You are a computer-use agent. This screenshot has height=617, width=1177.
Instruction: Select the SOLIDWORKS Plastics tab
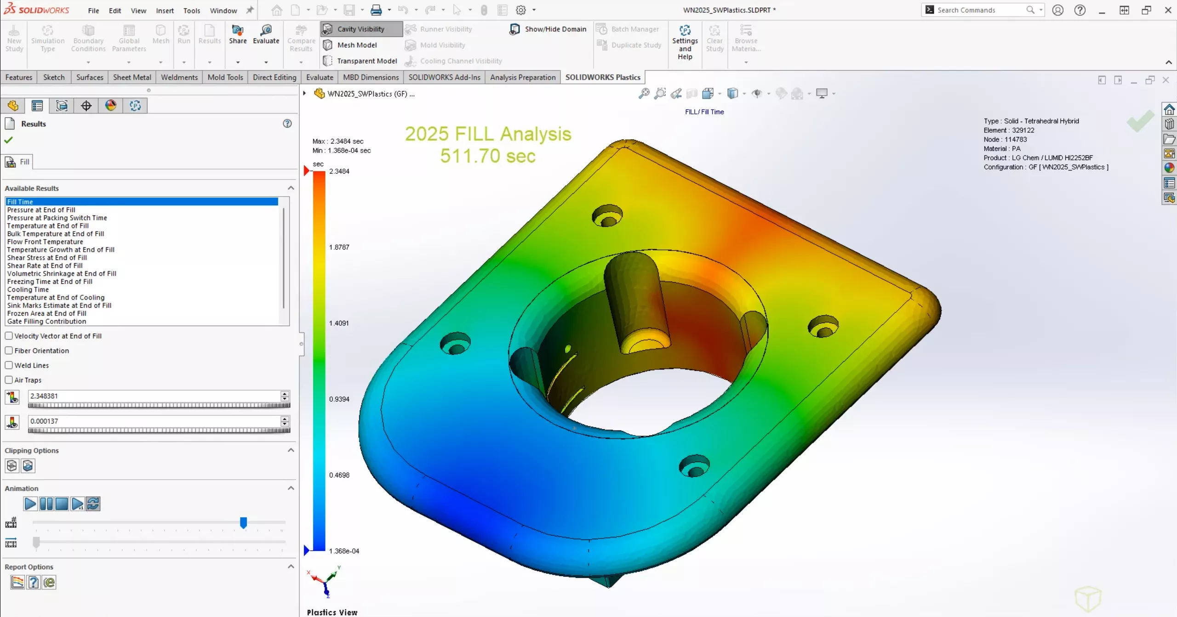tap(603, 77)
